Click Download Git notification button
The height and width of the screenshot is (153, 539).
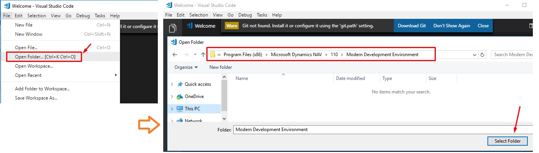point(412,26)
